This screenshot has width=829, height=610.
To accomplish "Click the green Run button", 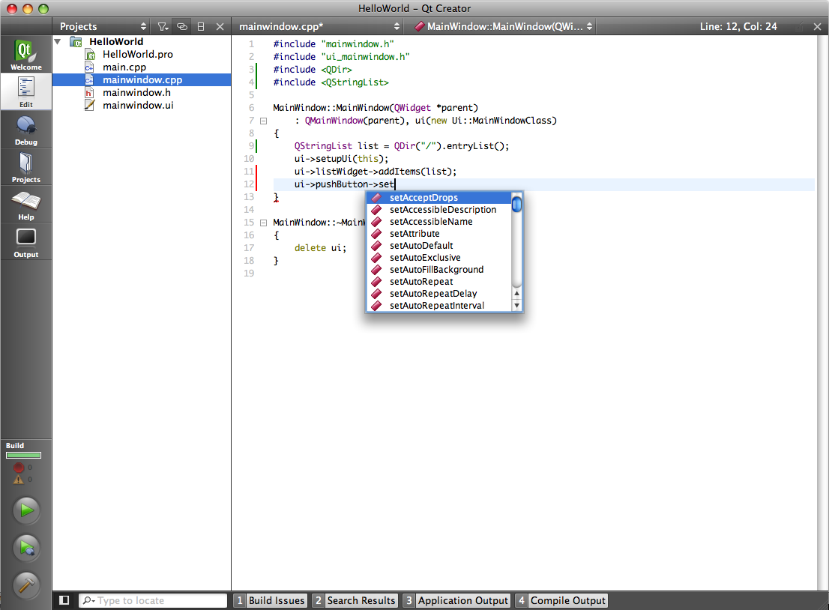I will (26, 510).
